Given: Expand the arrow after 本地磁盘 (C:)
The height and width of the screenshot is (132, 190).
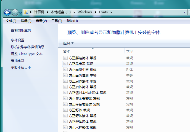Looking at the screenshot, I should click(74, 12).
